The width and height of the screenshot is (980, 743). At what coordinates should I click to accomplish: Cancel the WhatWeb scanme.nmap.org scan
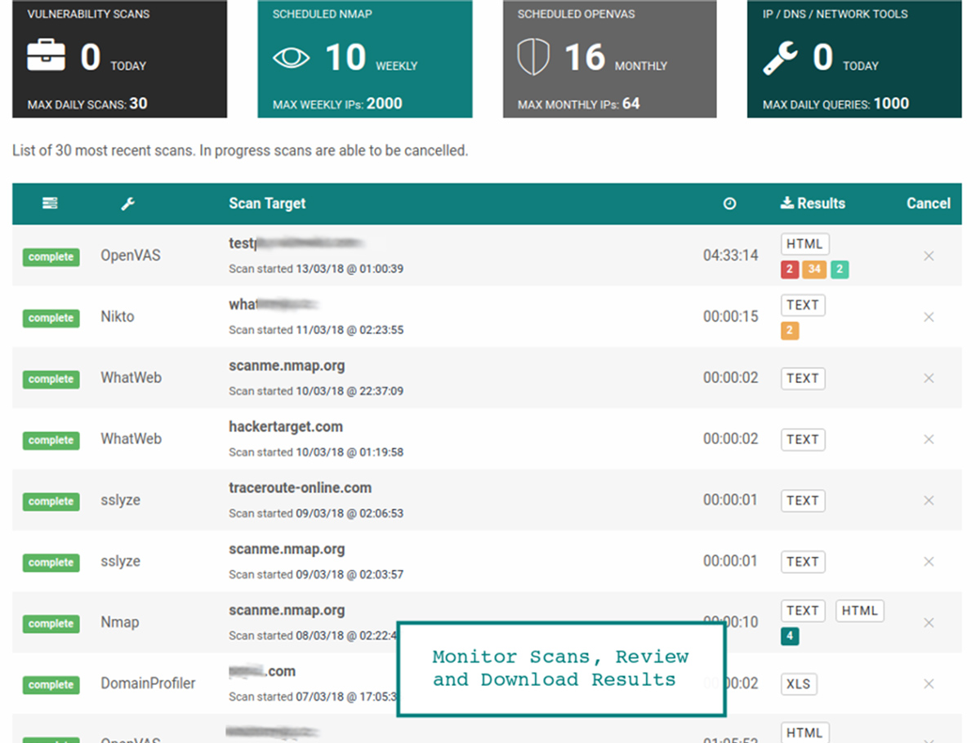(x=929, y=378)
